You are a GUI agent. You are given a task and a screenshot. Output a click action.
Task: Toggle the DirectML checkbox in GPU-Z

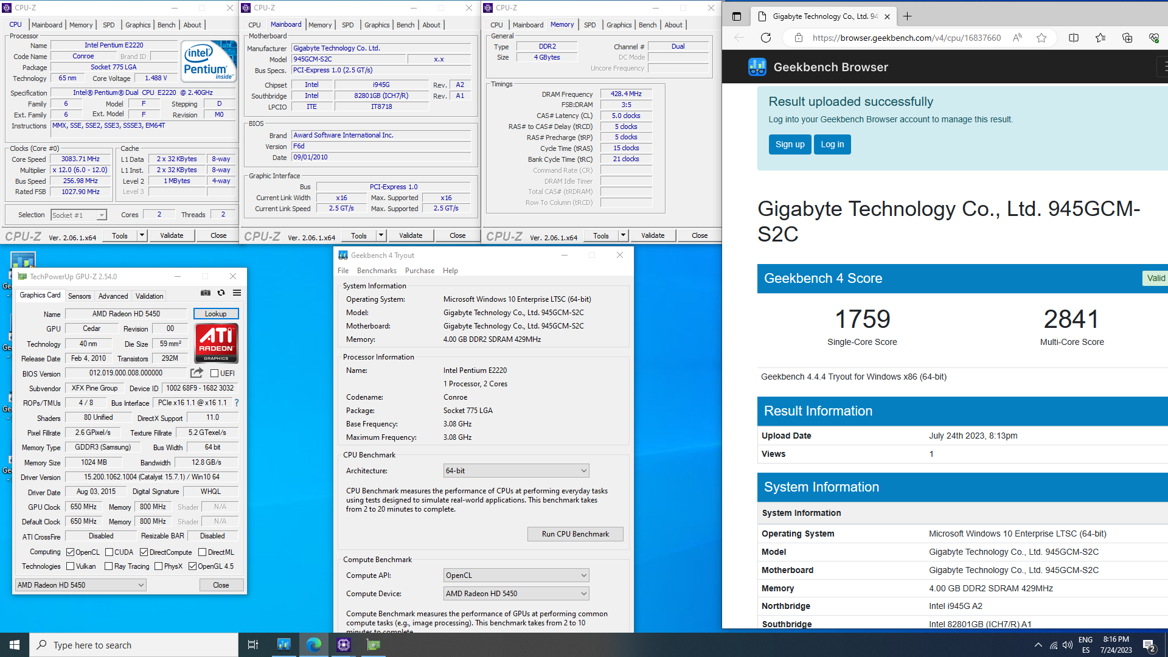[202, 552]
